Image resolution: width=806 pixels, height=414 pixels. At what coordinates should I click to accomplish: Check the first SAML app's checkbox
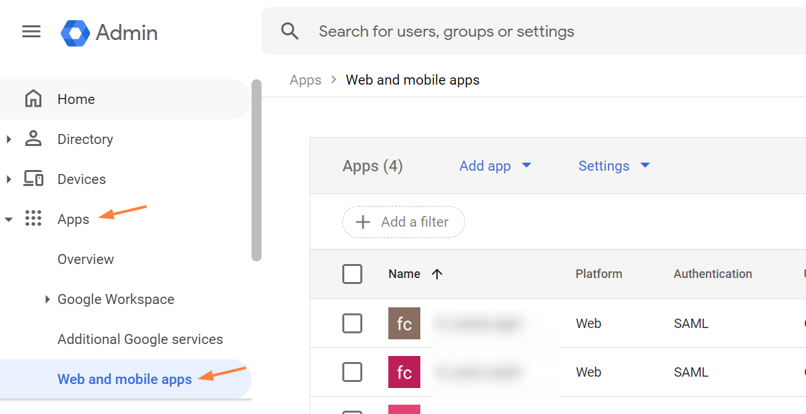(x=352, y=323)
